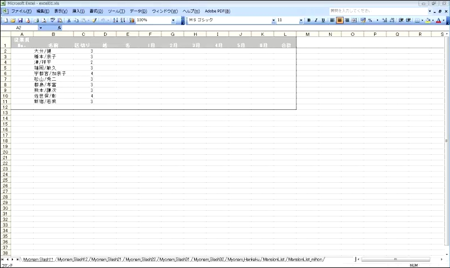Open the font size dropdown showing 11

[301, 20]
